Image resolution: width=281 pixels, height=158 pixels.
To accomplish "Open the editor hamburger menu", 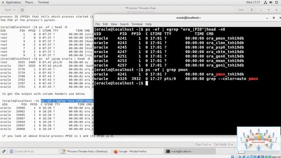I will 252,10.
